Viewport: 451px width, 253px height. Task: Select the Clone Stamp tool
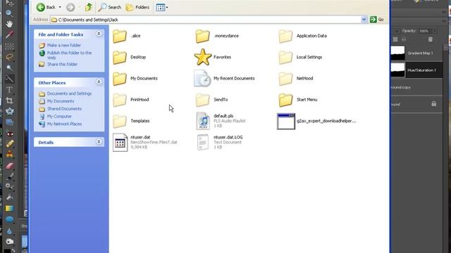point(9,155)
